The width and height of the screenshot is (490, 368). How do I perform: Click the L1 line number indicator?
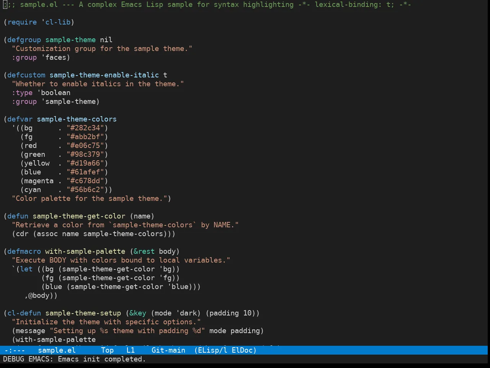tap(131, 350)
